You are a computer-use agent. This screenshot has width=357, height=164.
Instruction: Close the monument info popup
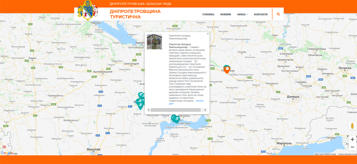208,34
